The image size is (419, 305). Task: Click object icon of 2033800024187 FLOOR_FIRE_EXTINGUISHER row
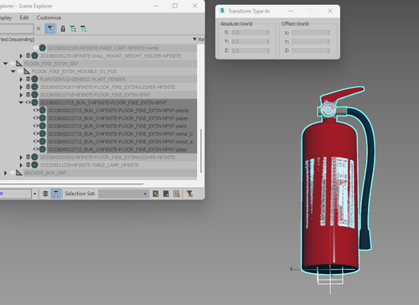click(34, 87)
